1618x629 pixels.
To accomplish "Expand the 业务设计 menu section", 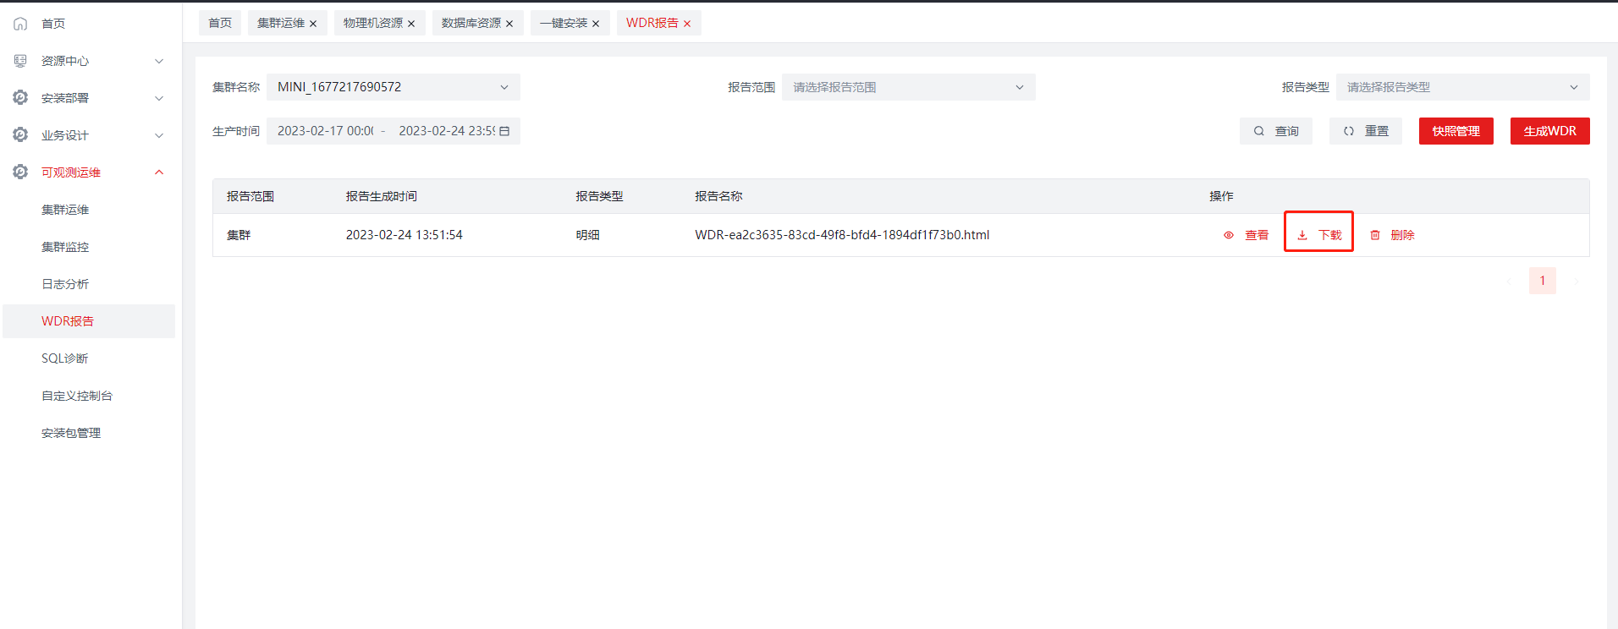I will coord(159,135).
